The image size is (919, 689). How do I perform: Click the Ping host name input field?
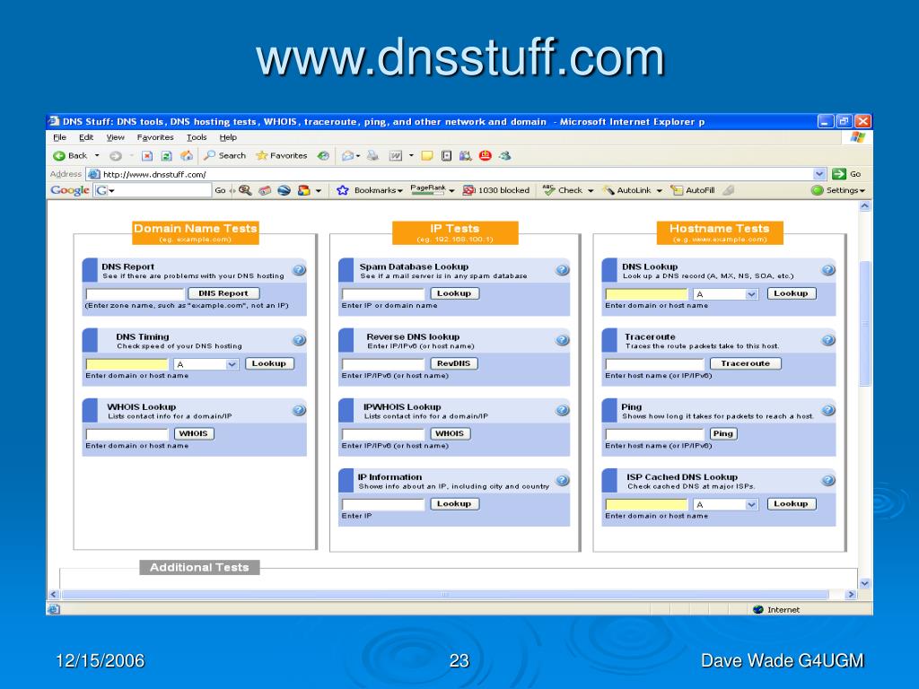654,435
